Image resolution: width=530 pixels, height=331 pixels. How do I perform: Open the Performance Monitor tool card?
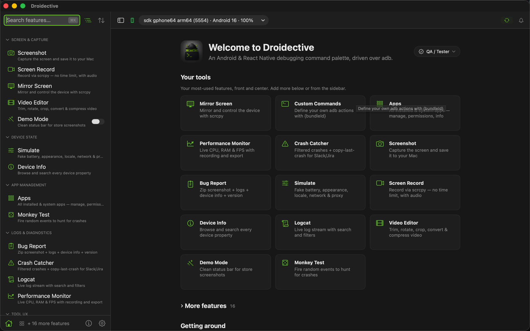click(x=226, y=153)
